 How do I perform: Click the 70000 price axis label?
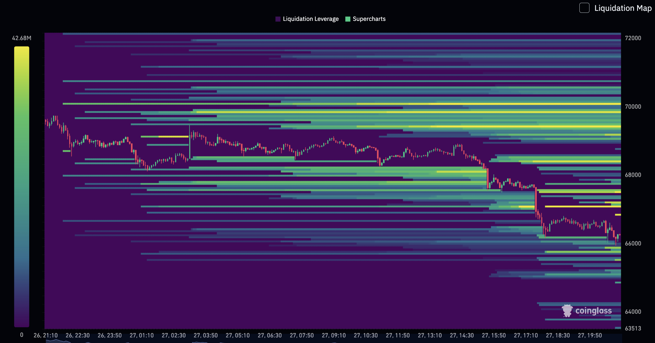633,107
